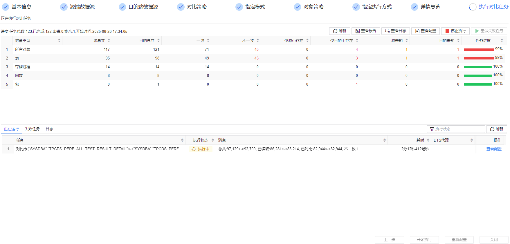Click progress bar of 包 row

pyautogui.click(x=478, y=84)
